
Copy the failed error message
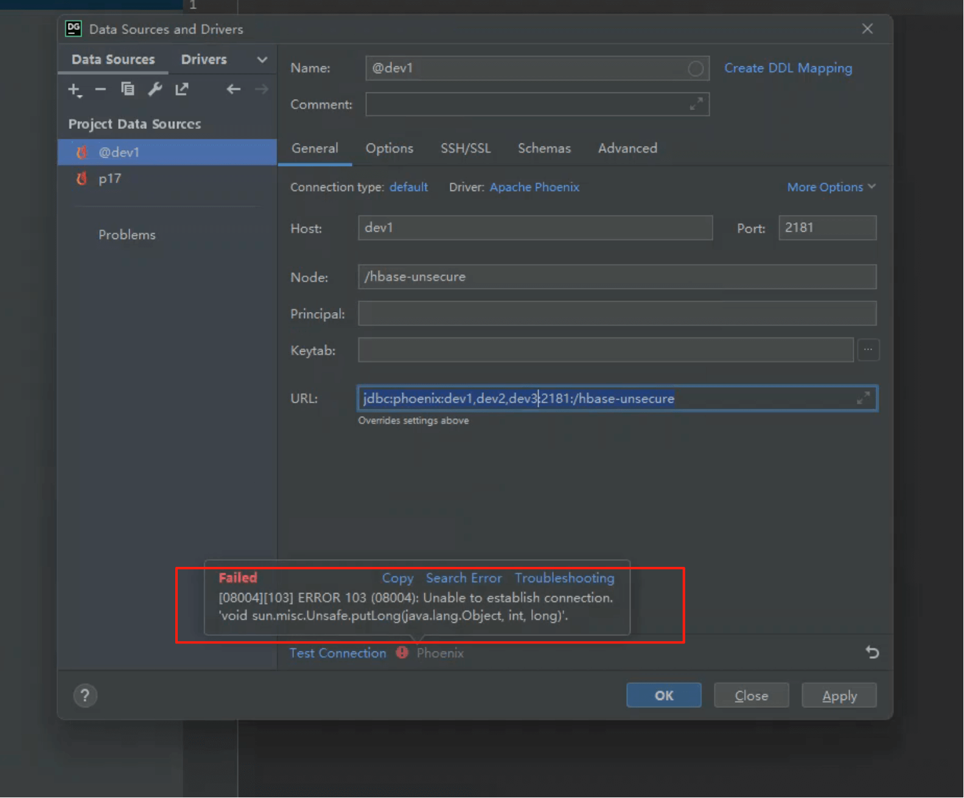coord(398,578)
